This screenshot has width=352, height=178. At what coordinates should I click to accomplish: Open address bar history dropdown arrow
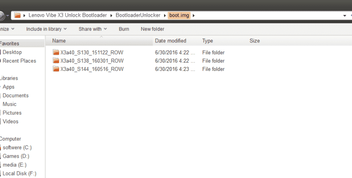click(x=345, y=16)
